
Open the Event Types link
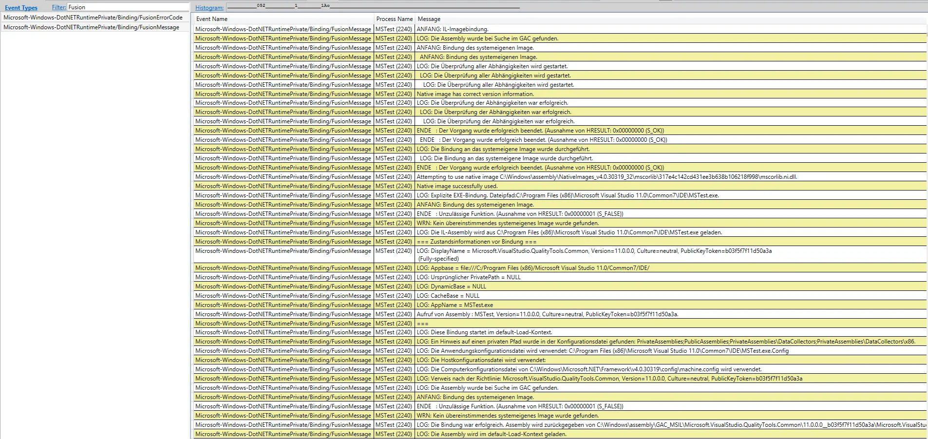pyautogui.click(x=21, y=8)
